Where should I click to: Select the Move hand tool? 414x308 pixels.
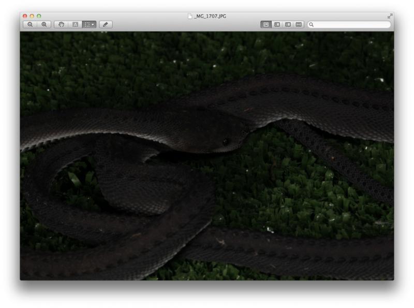pos(61,24)
